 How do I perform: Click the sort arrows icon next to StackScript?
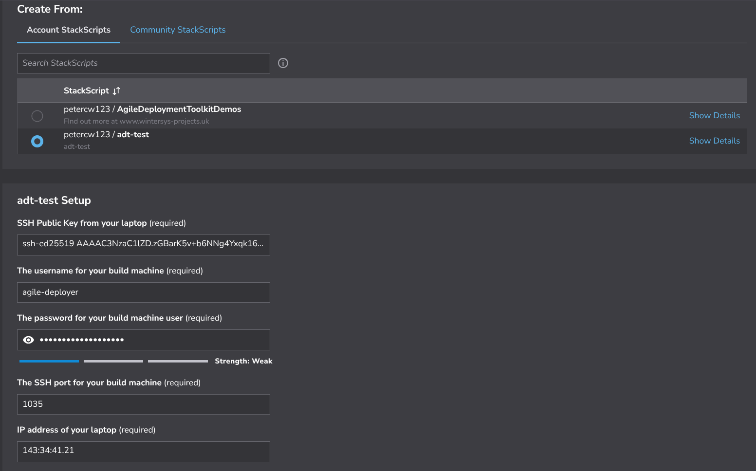pos(116,91)
